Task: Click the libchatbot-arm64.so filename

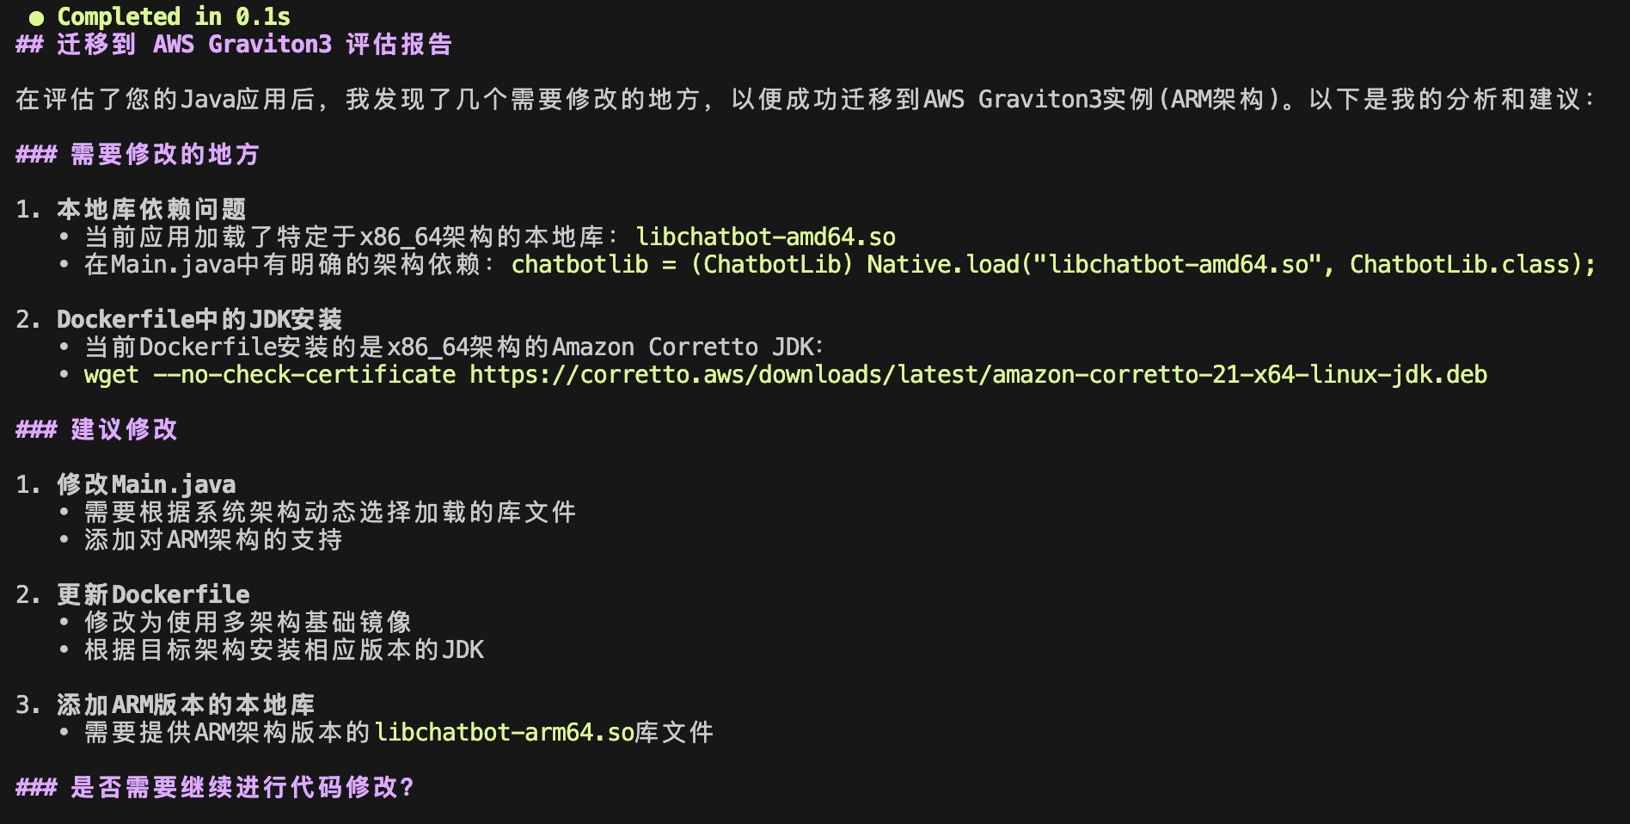Action: coord(505,733)
